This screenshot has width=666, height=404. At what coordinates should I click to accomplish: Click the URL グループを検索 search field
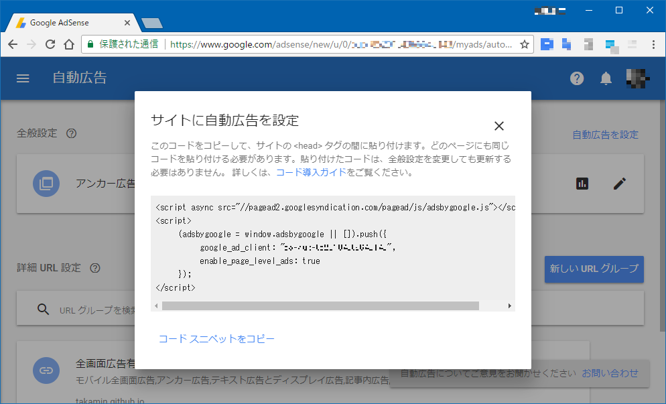pyautogui.click(x=98, y=310)
